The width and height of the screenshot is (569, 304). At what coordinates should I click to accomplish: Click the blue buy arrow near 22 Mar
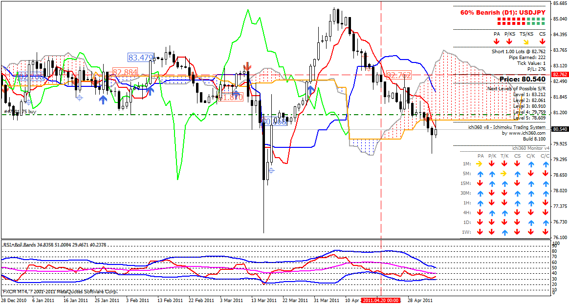(x=310, y=90)
